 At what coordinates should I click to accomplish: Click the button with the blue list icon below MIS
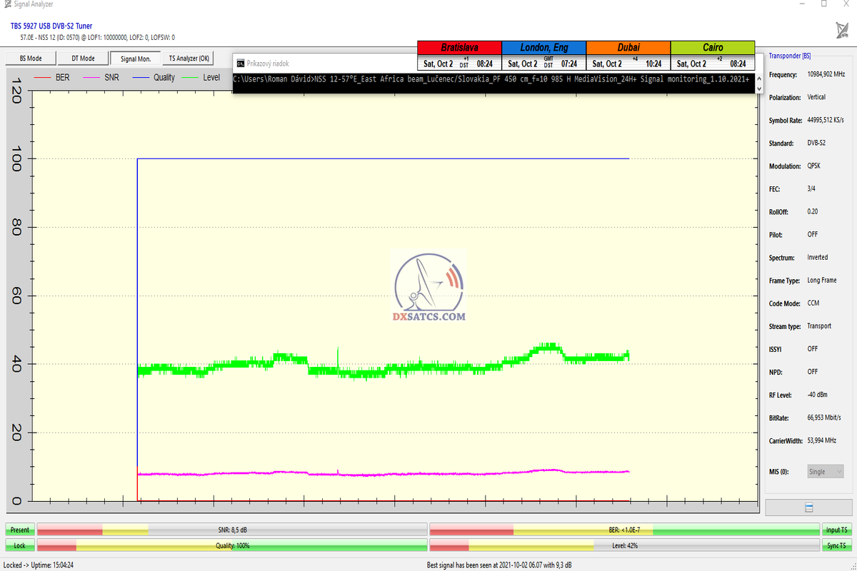[x=808, y=507]
